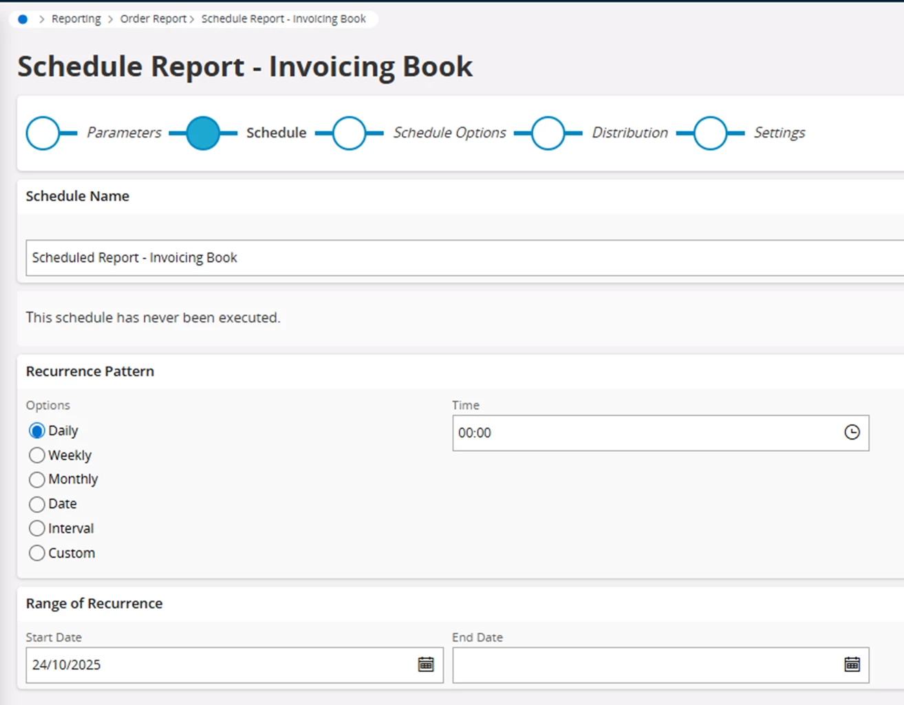Click the Schedule Options step circle
This screenshot has width=904, height=705.
[x=349, y=133]
